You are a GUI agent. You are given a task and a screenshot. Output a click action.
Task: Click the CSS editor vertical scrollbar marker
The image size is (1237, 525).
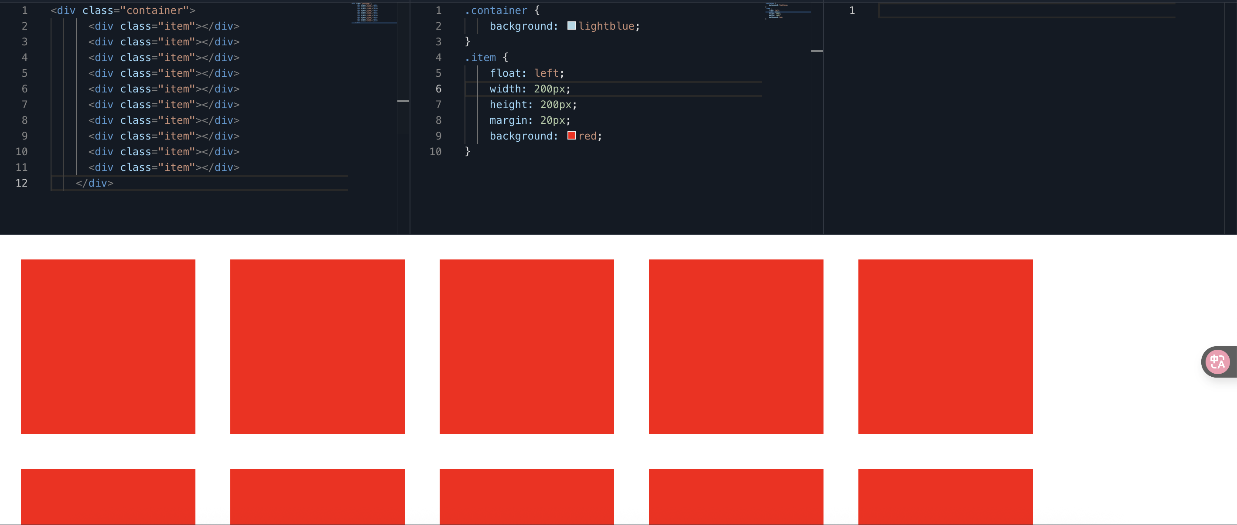[817, 51]
